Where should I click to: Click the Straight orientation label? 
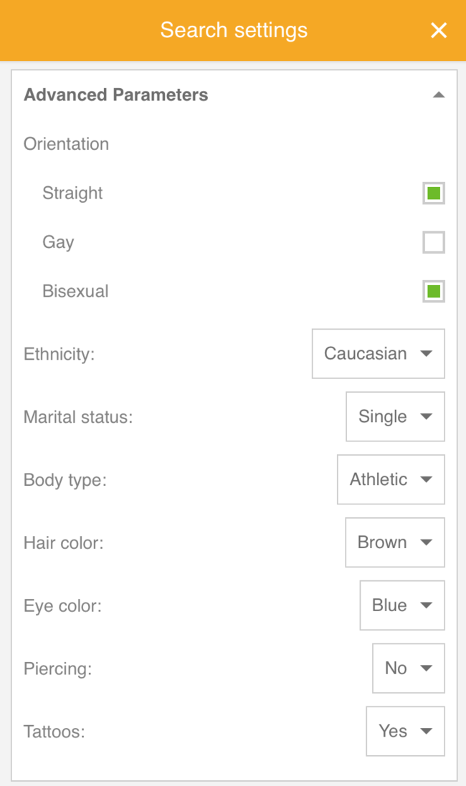point(72,193)
